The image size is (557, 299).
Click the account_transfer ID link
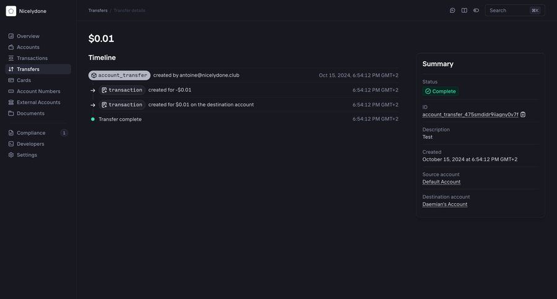pos(470,114)
